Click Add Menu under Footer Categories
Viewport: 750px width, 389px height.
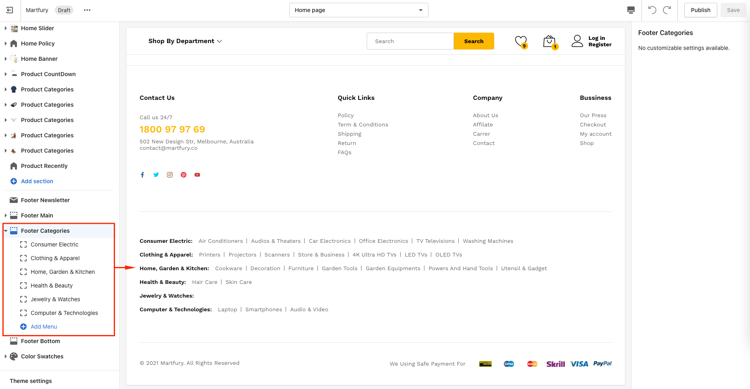click(44, 327)
